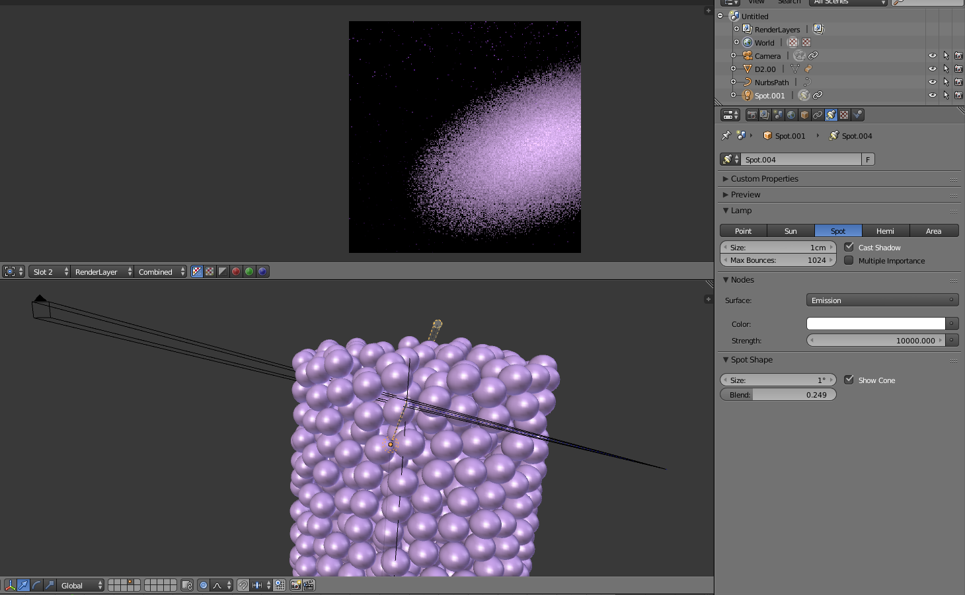Viewport: 965px width, 595px height.
Task: Open the RenderLayer dropdown
Action: tap(102, 271)
